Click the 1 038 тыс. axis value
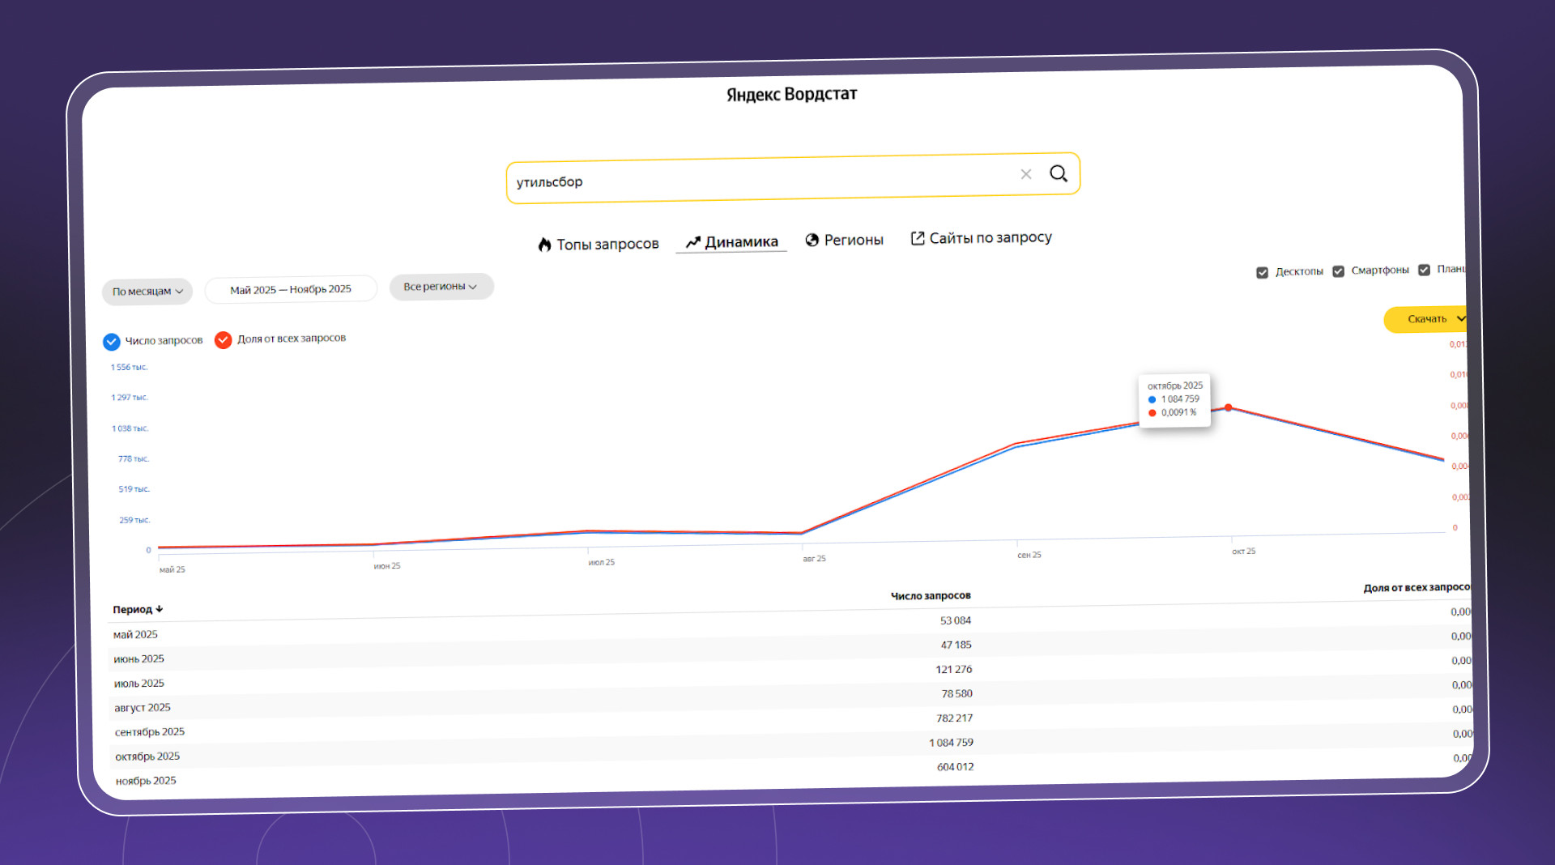The height and width of the screenshot is (865, 1555). point(130,428)
